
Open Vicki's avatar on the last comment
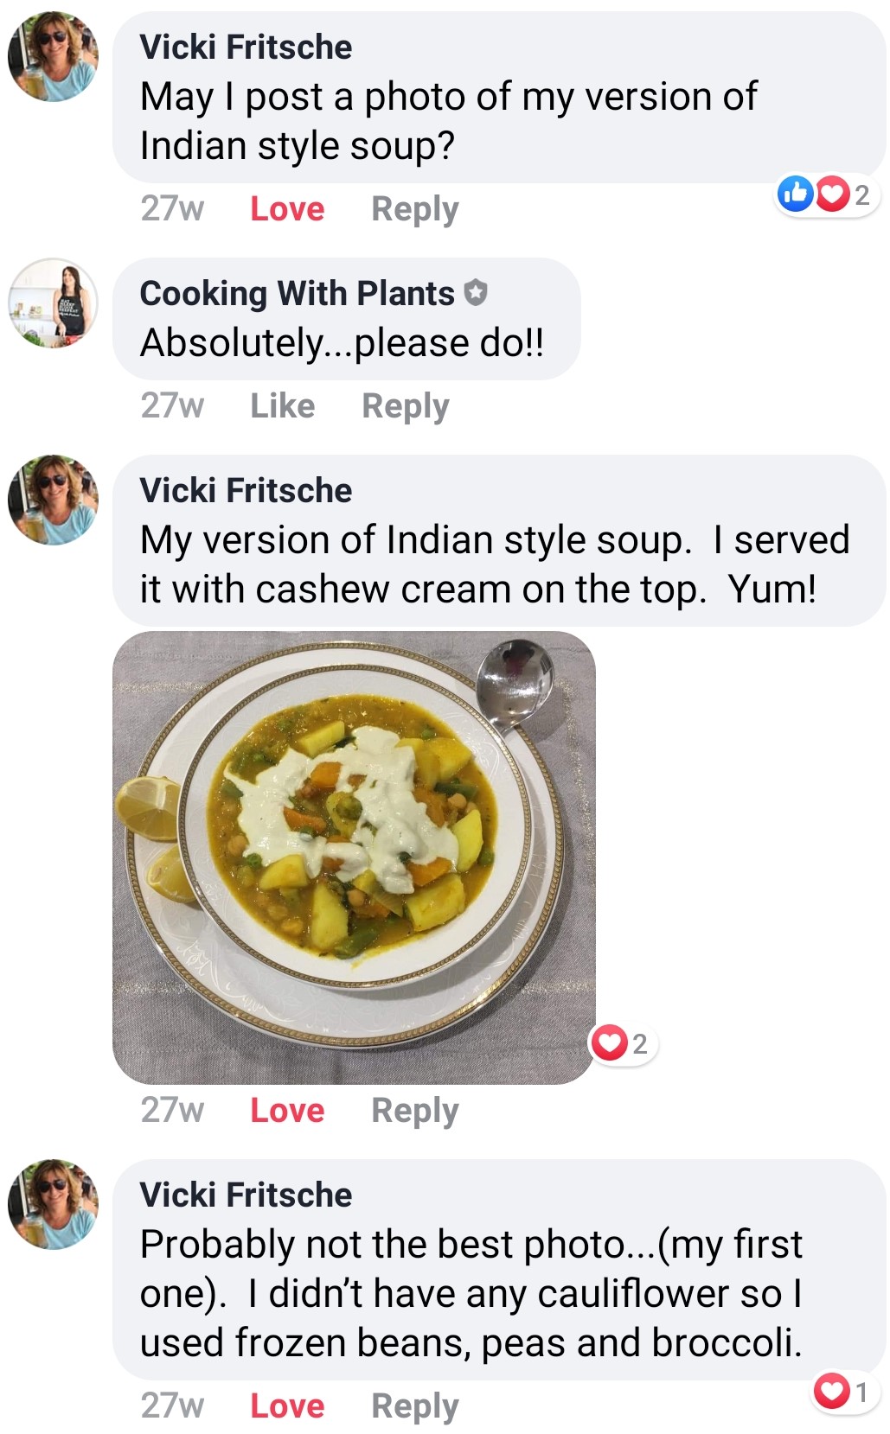[x=53, y=1204]
